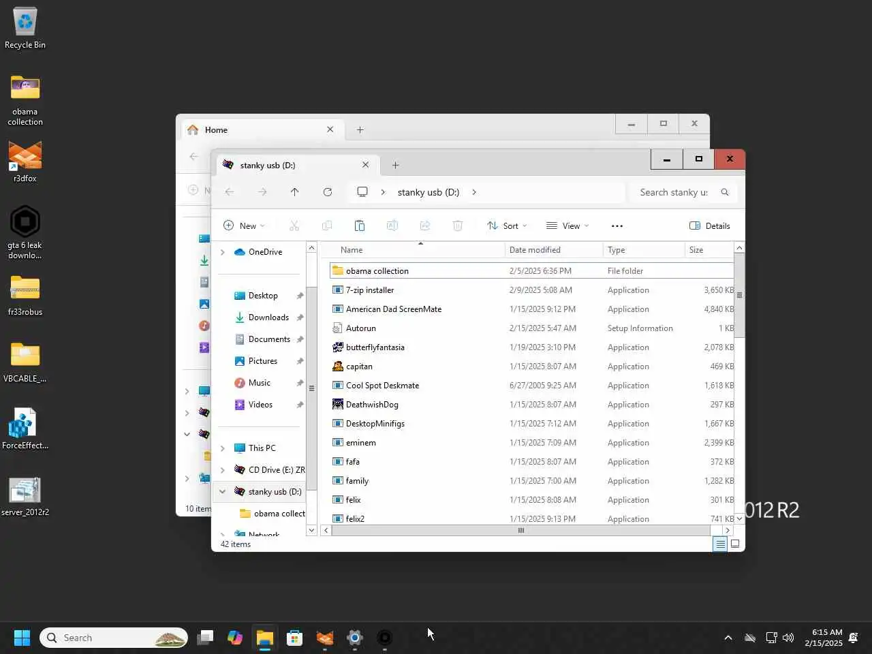Click the back arrow in stanky usb window
Viewport: 872px width, 654px height.
pyautogui.click(x=230, y=192)
